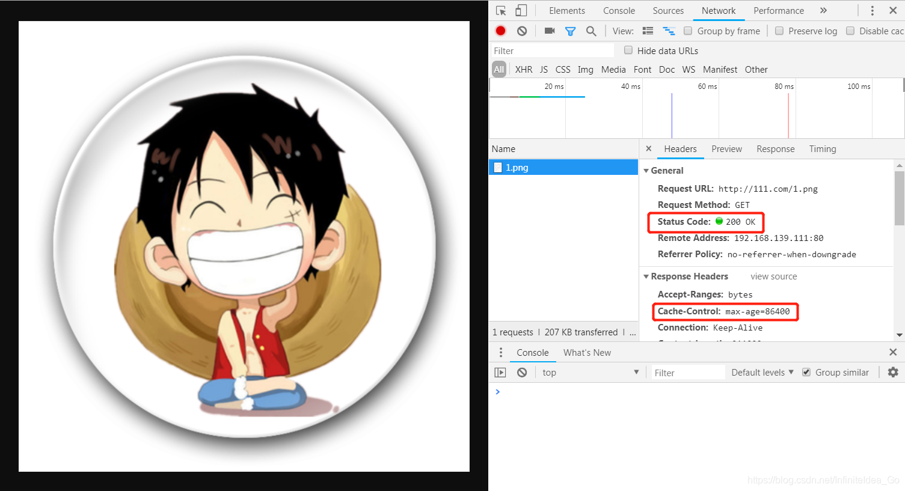
Task: Collapse Response Headers section
Action: [x=646, y=276]
